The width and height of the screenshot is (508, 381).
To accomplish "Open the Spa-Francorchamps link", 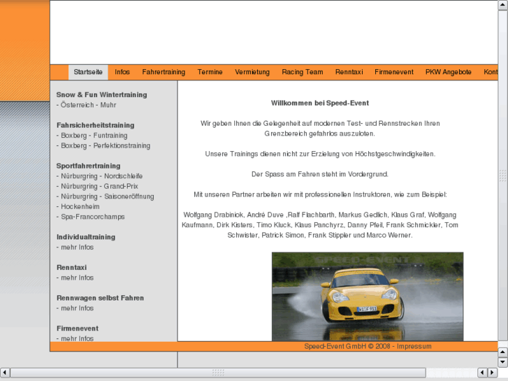I will tap(92, 217).
